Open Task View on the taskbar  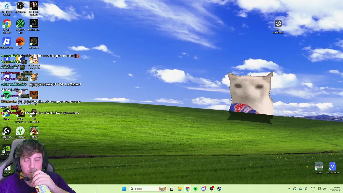tap(171, 189)
